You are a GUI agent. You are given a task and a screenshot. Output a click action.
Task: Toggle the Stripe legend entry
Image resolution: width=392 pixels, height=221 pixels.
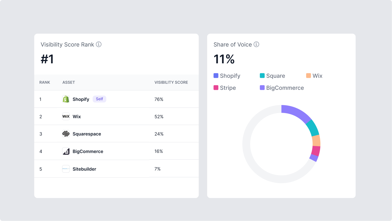(224, 88)
